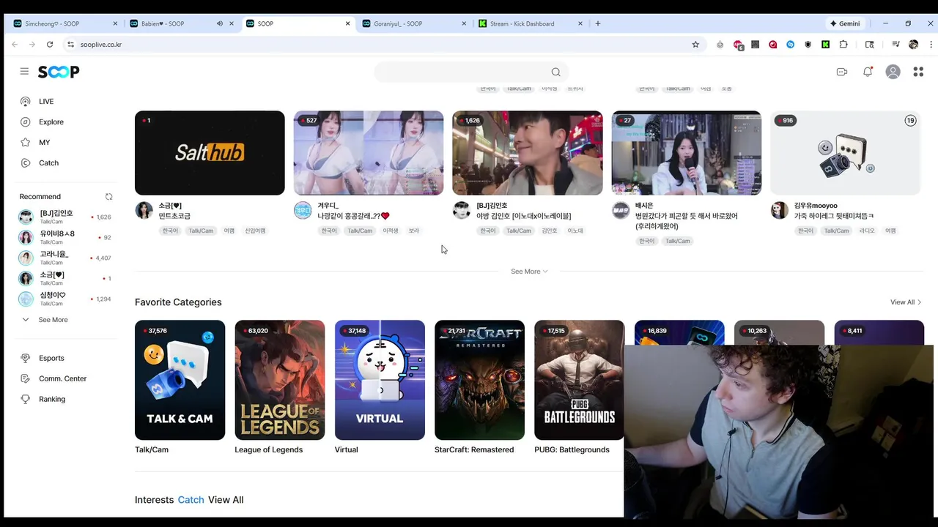
Task: Click the 19 age badge on thumbnail
Action: (x=910, y=120)
